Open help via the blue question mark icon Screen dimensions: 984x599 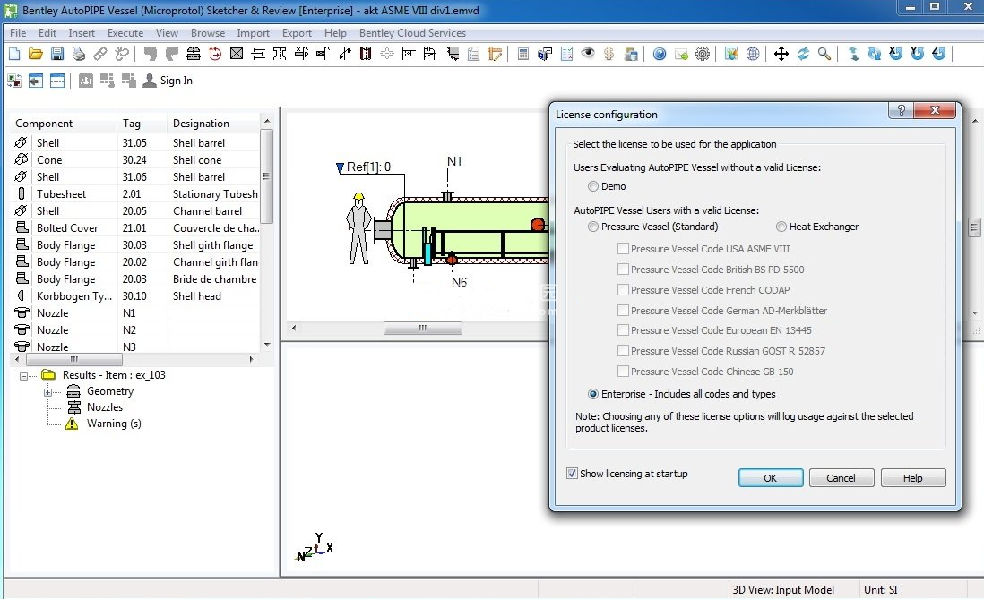click(x=659, y=54)
